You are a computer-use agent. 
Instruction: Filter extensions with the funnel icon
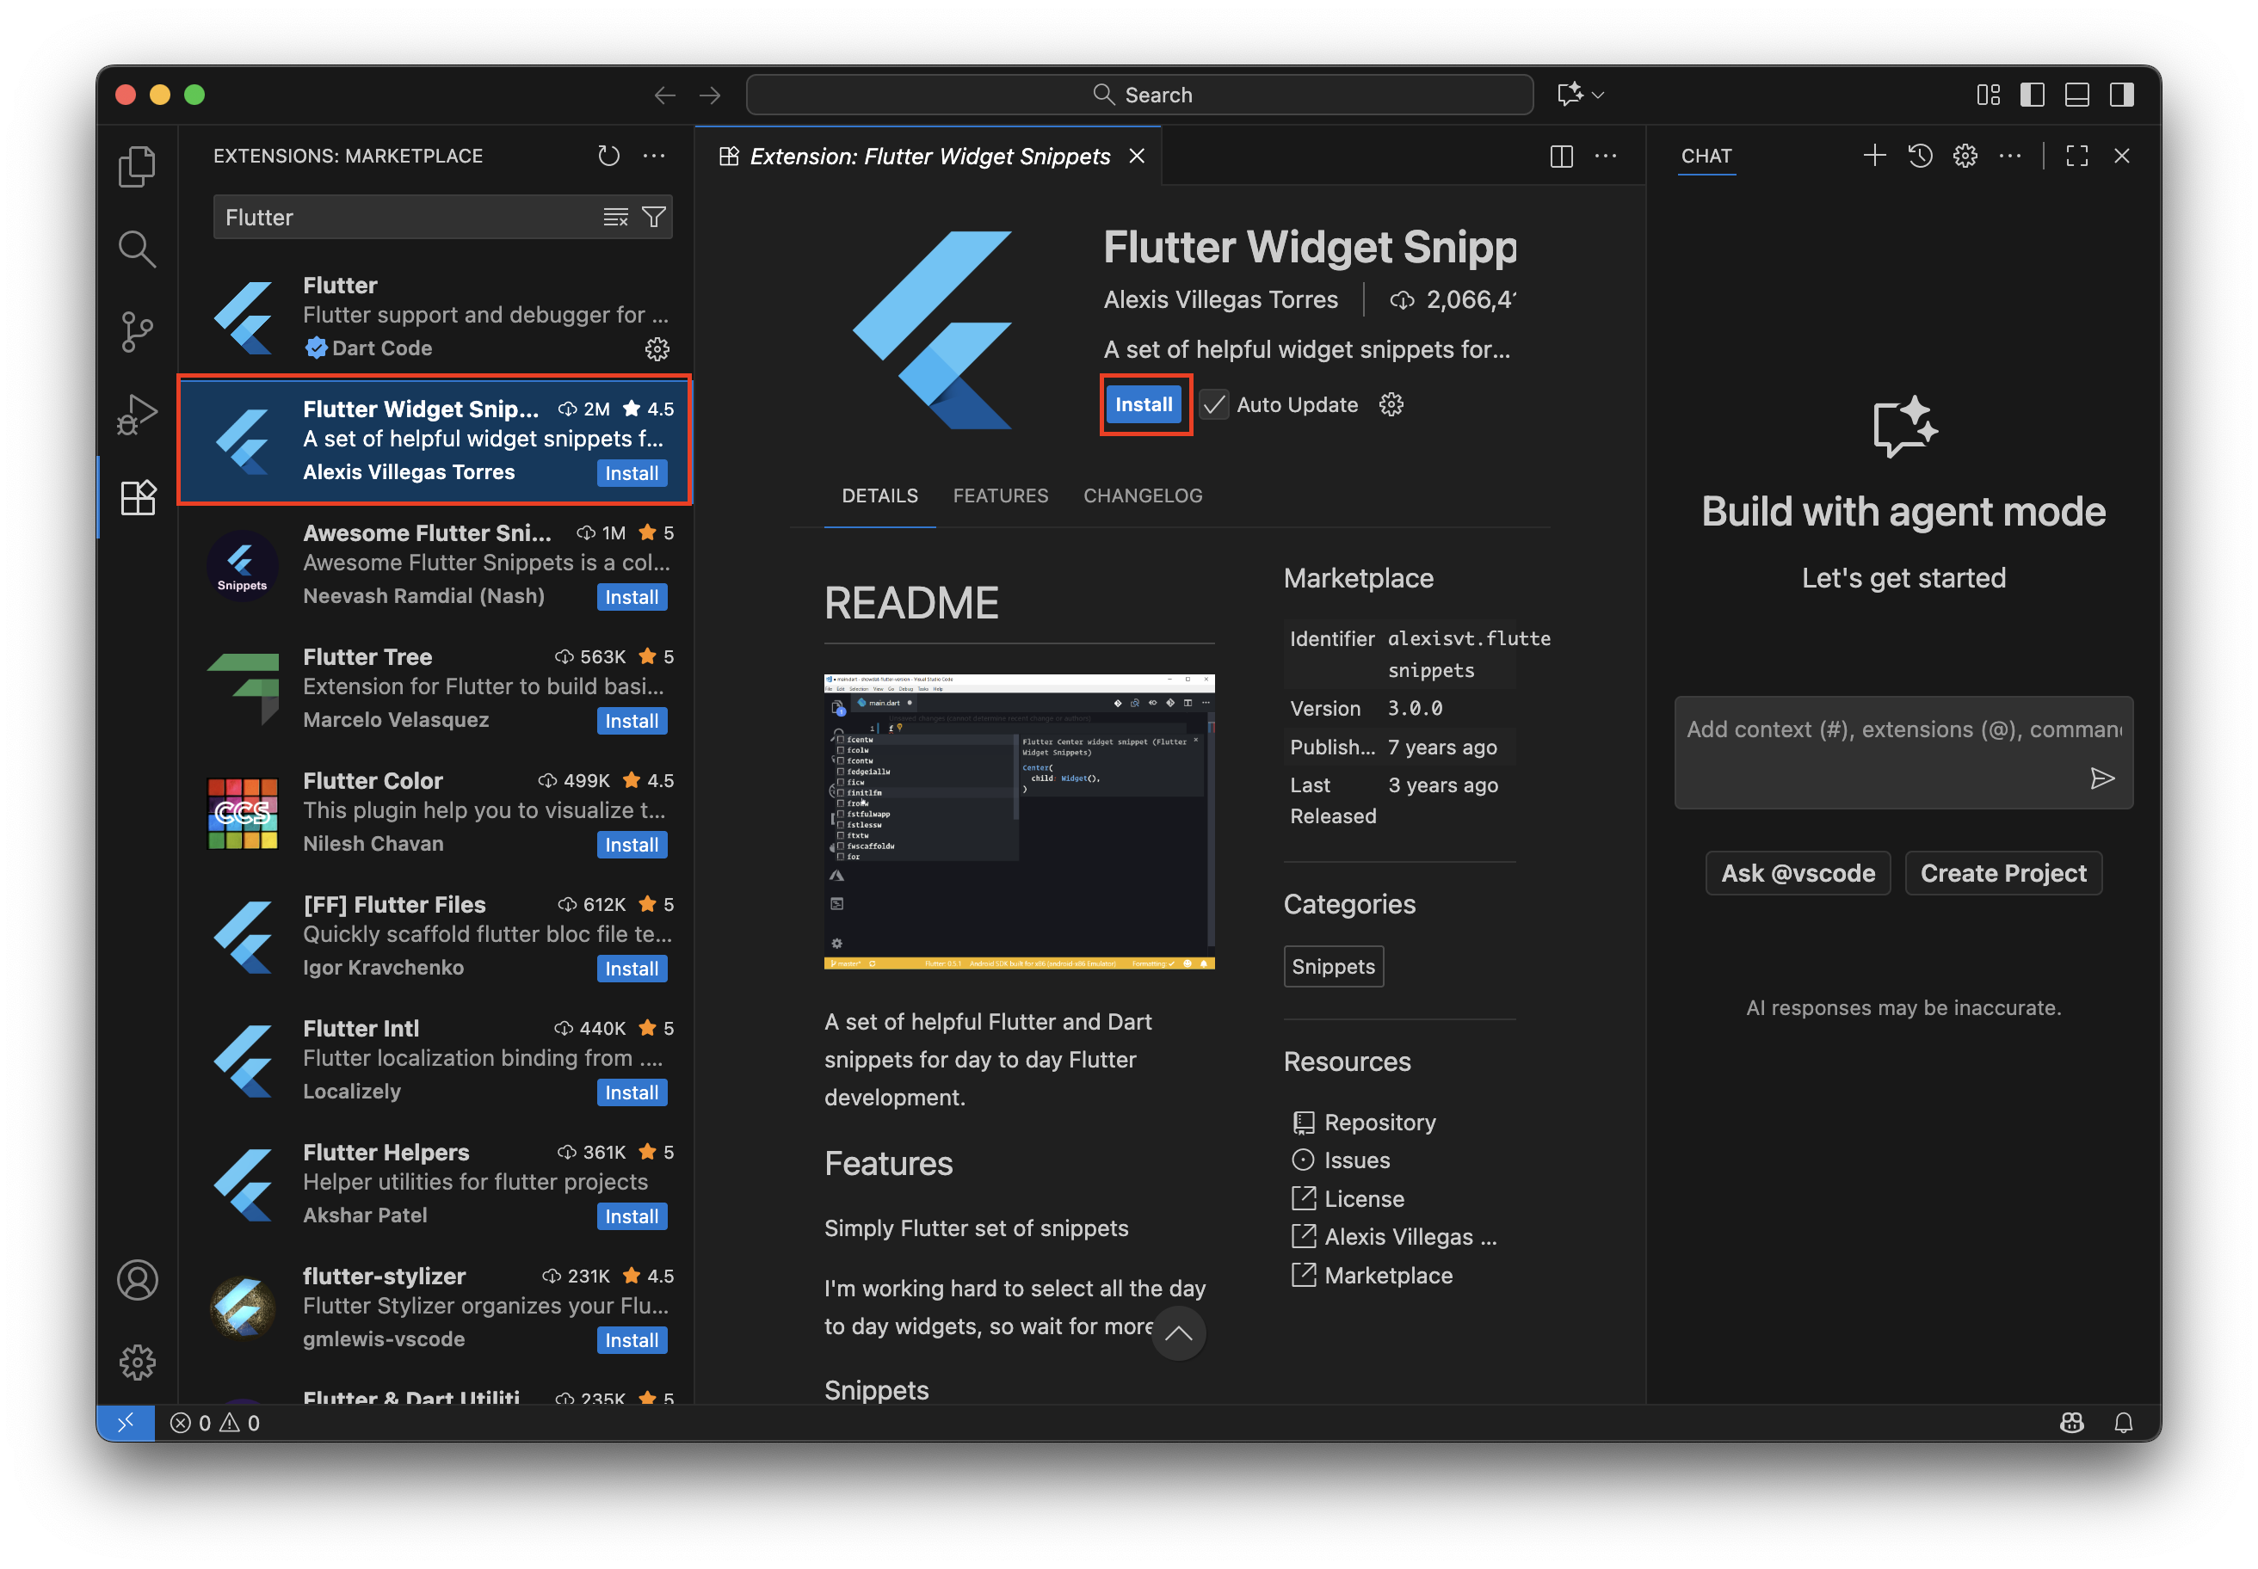click(654, 218)
